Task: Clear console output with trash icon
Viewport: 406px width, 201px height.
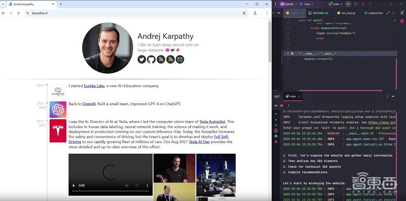Action: click(x=276, y=142)
